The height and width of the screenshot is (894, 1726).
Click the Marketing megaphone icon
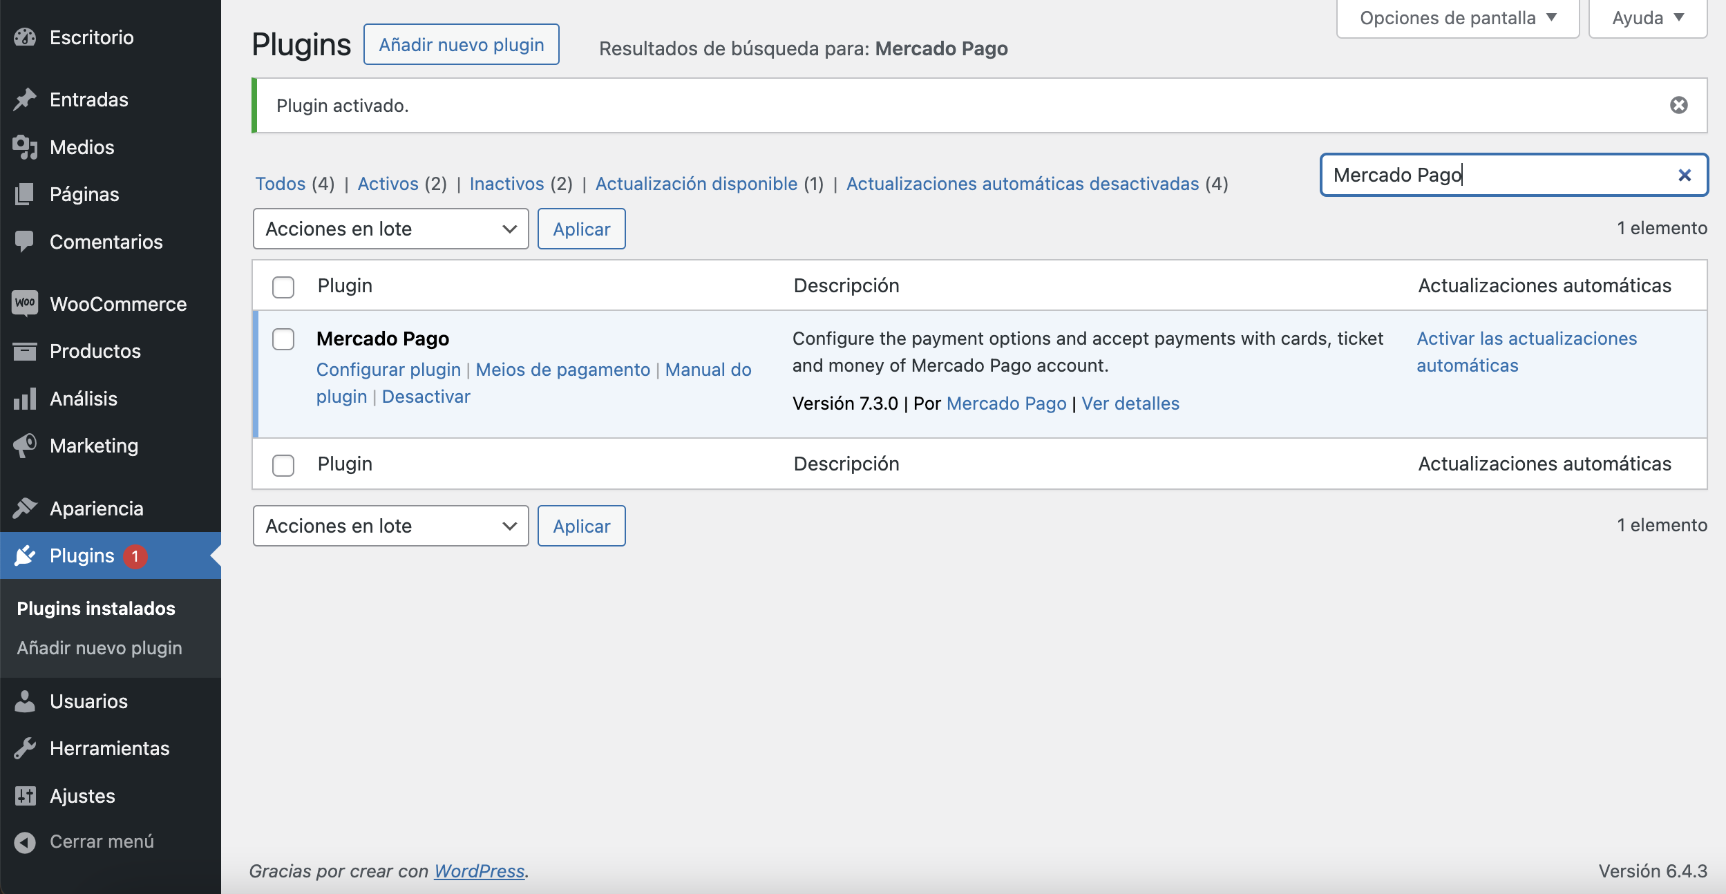point(25,446)
